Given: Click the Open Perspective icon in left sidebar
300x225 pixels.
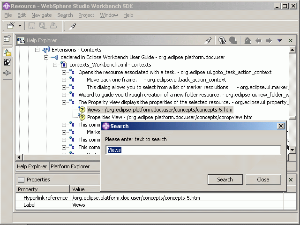Looking at the screenshot, I should coord(7,39).
